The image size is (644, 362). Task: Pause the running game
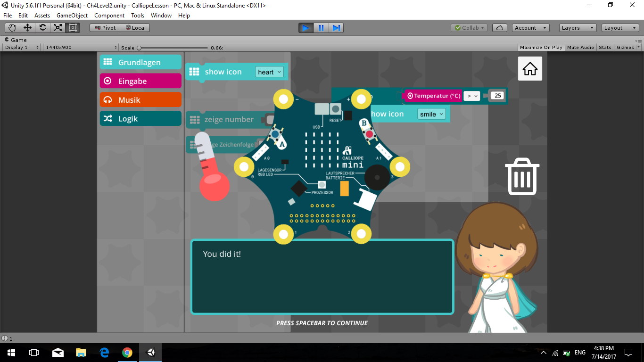321,28
